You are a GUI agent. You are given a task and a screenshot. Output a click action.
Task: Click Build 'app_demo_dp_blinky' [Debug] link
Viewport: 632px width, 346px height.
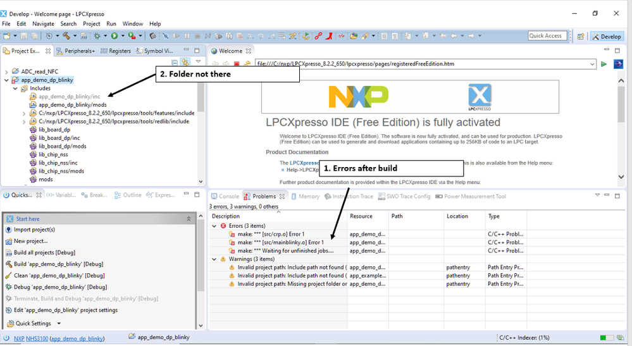click(x=58, y=264)
